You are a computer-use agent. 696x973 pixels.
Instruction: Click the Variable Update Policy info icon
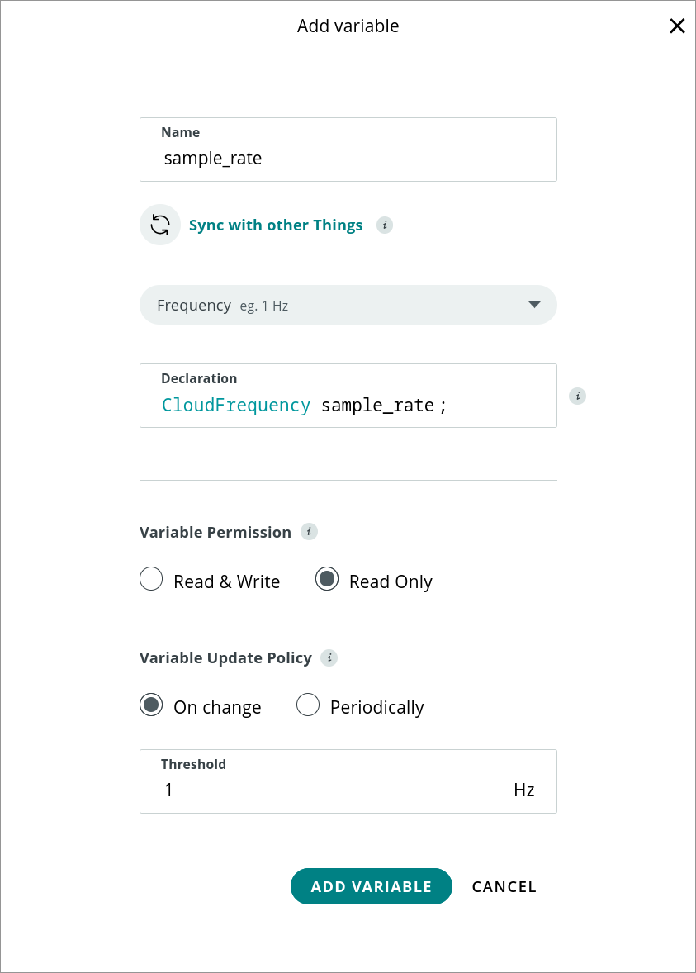(329, 657)
